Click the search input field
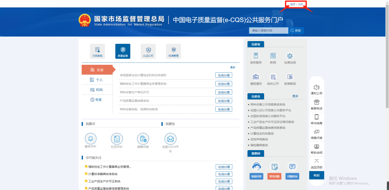The height and width of the screenshot is (190, 389). pos(268,31)
